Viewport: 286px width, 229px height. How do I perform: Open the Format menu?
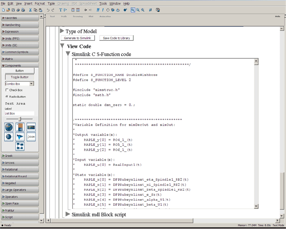[x=40, y=3]
